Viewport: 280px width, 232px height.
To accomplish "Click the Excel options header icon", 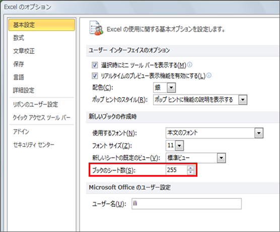I will (96, 28).
